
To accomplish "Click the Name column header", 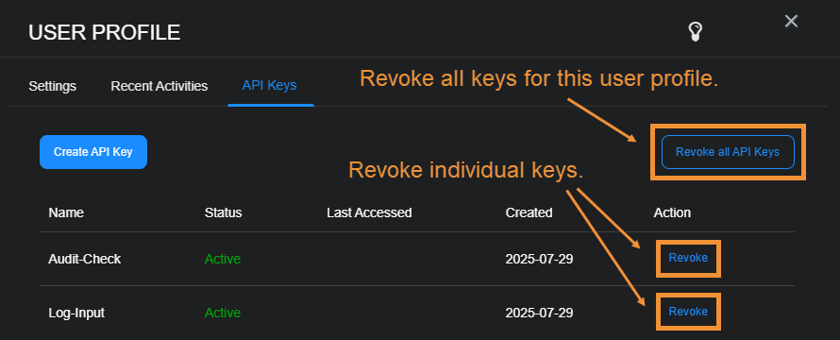I will click(66, 212).
